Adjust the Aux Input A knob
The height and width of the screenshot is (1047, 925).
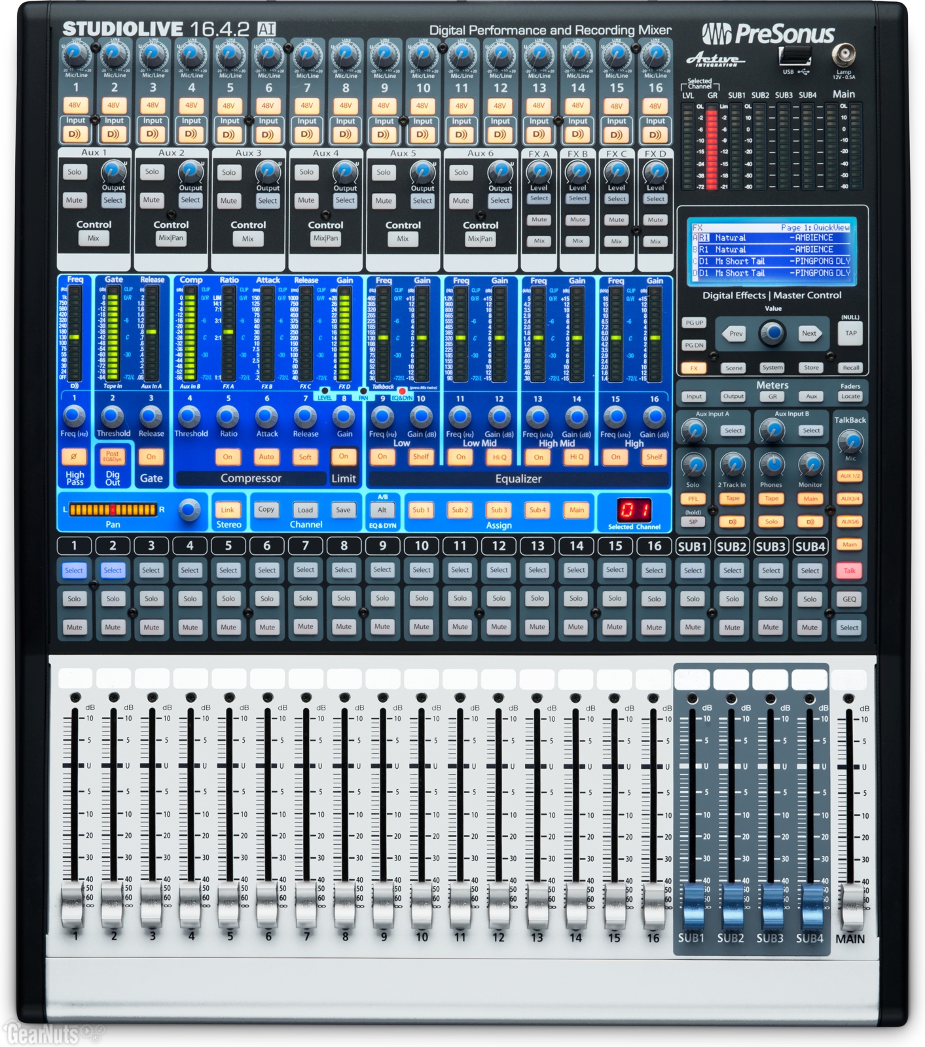point(695,430)
